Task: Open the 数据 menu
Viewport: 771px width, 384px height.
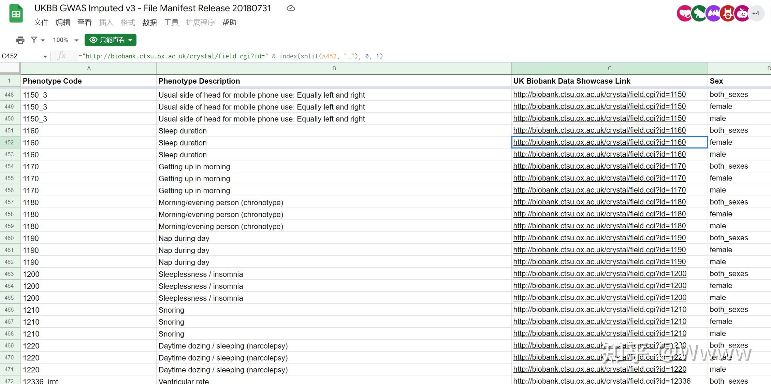Action: pyautogui.click(x=149, y=23)
